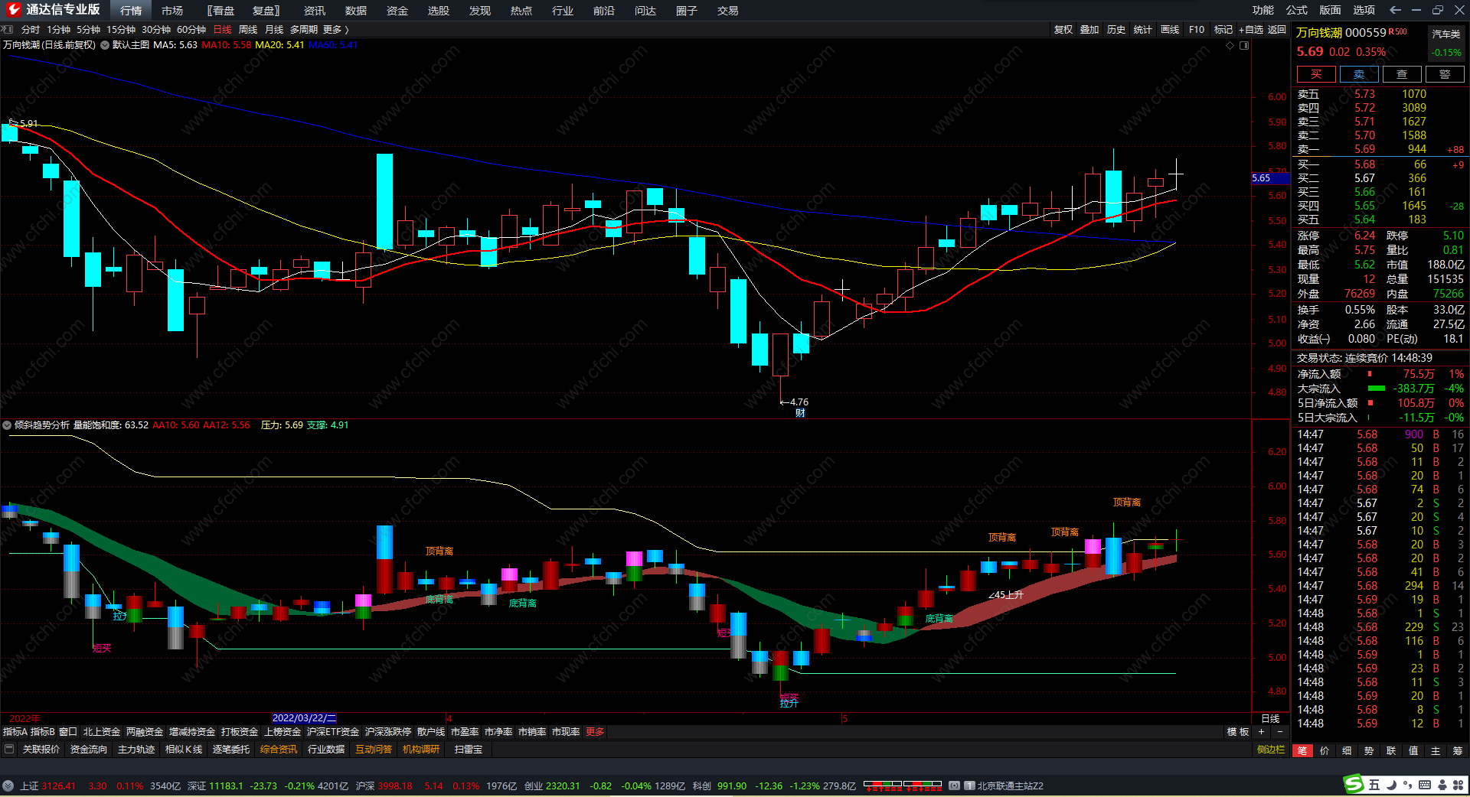This screenshot has height=797, width=1470.
Task: Click the connection status icon before 北京联通主站Z2
Action: [x=954, y=786]
